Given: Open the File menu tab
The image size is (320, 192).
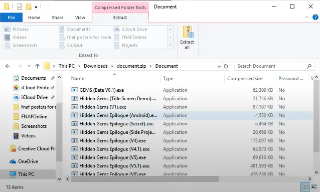Looking at the screenshot, I should tap(11, 18).
